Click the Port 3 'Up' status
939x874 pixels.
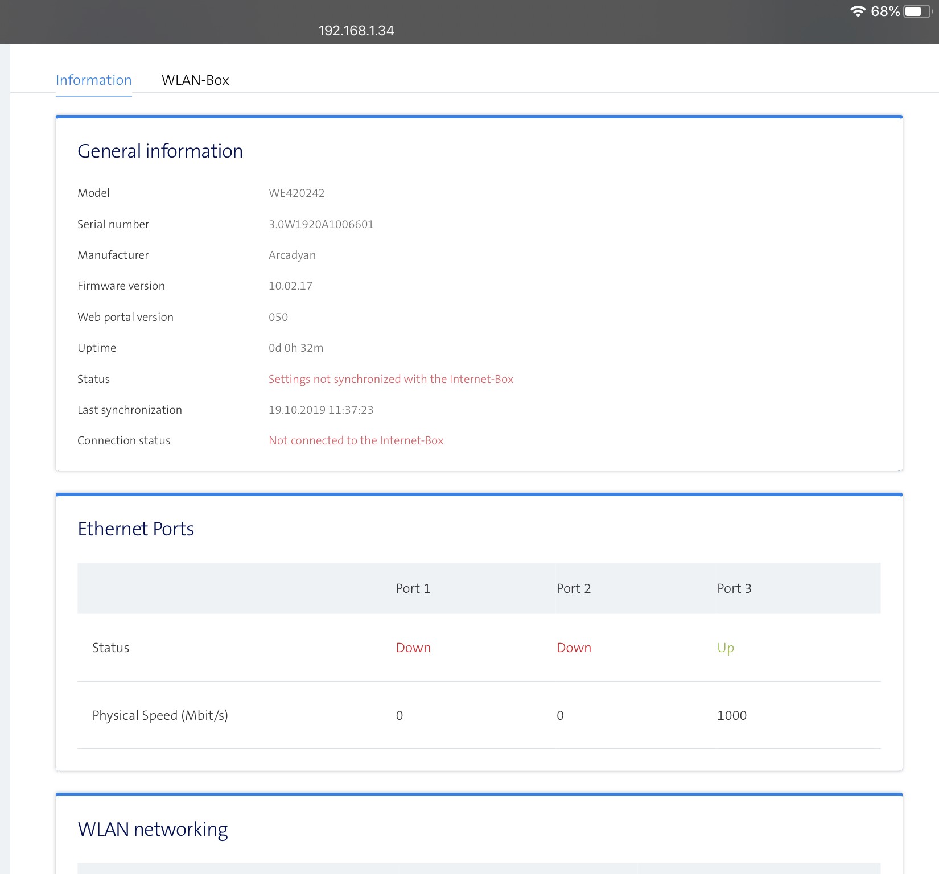tap(726, 648)
